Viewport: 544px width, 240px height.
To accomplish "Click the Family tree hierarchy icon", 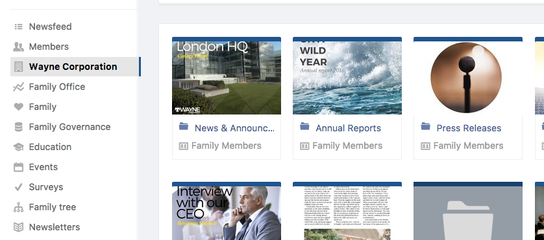I will [18, 207].
